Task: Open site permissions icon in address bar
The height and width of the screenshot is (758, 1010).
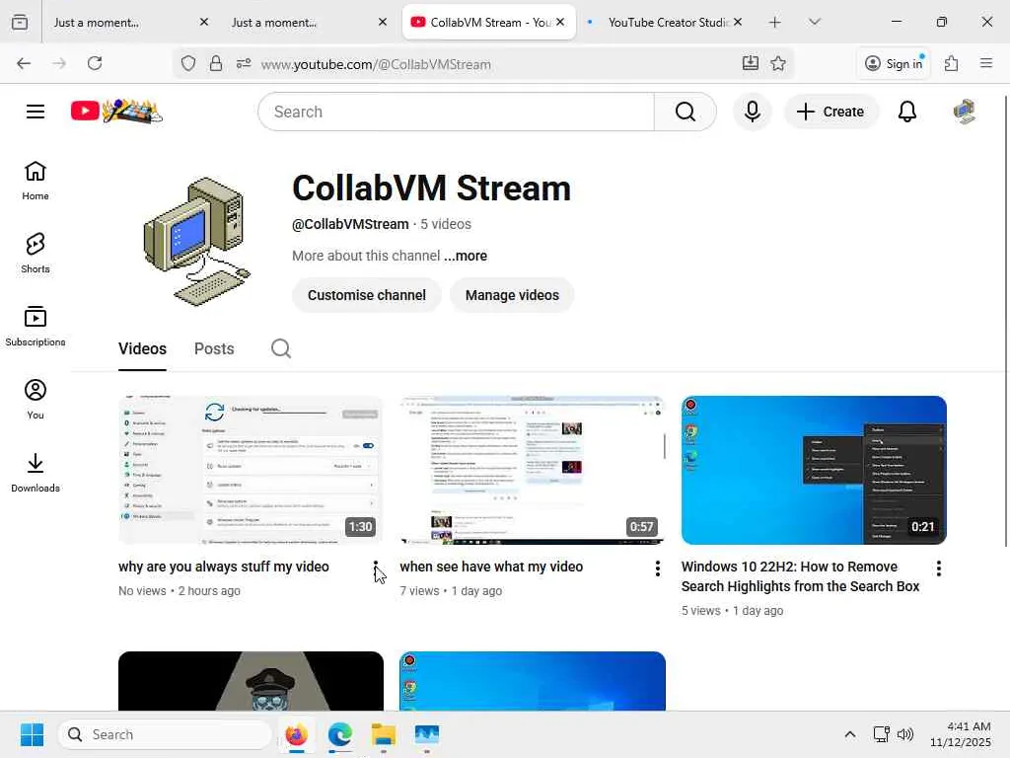Action: (x=244, y=63)
